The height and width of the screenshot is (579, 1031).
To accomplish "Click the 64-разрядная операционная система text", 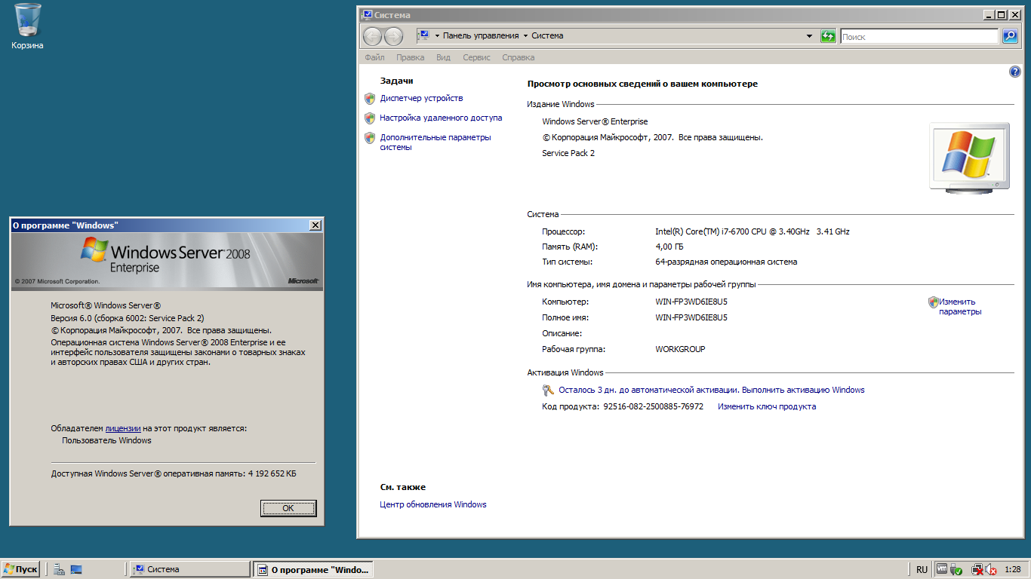I will (726, 262).
